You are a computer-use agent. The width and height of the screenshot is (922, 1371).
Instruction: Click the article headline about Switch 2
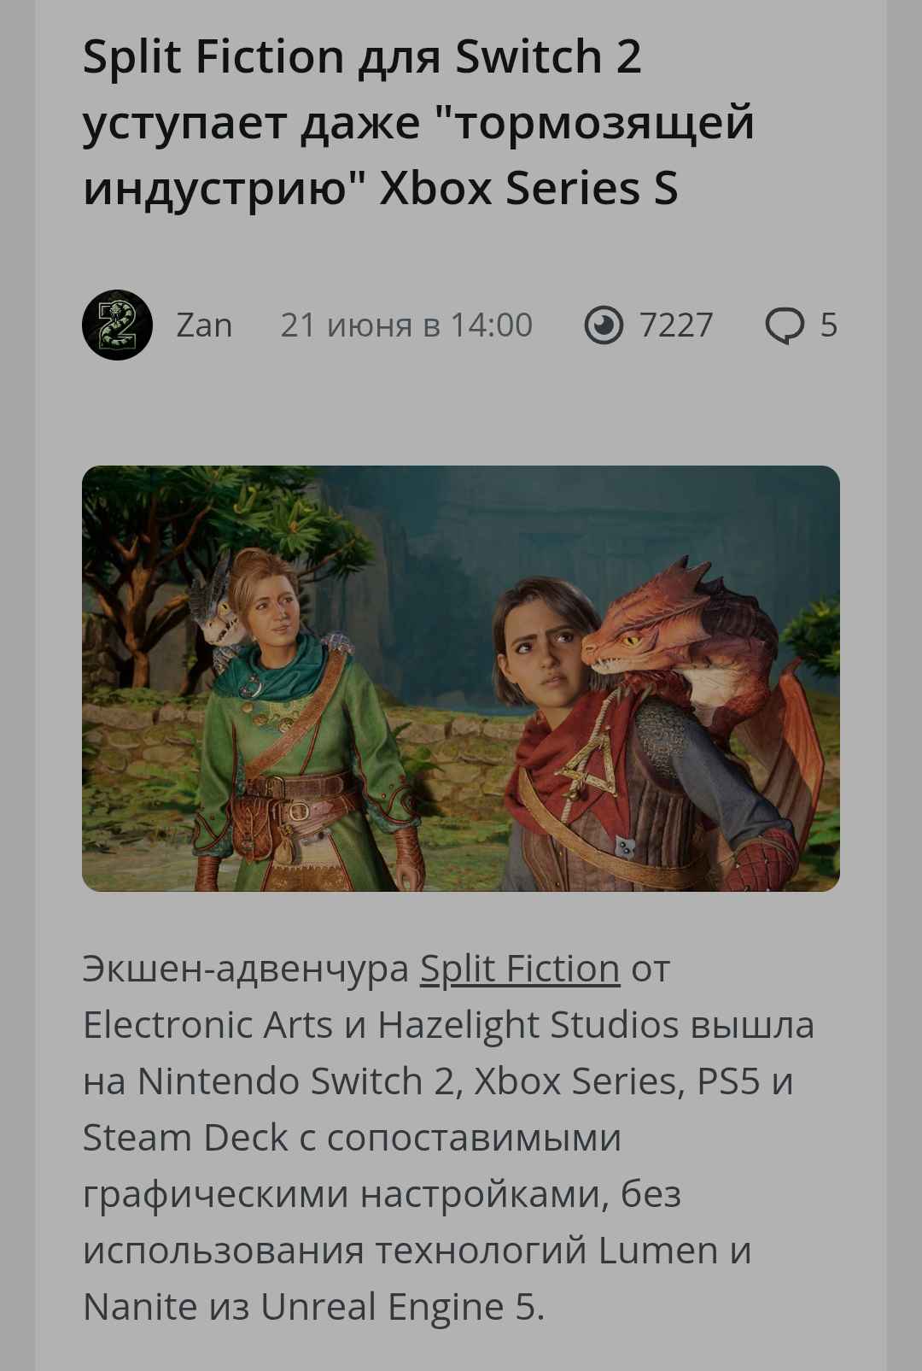418,122
